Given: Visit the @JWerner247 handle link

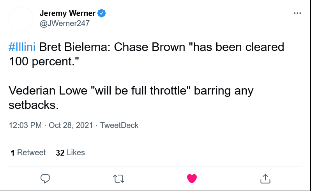Looking at the screenshot, I should (x=65, y=23).
